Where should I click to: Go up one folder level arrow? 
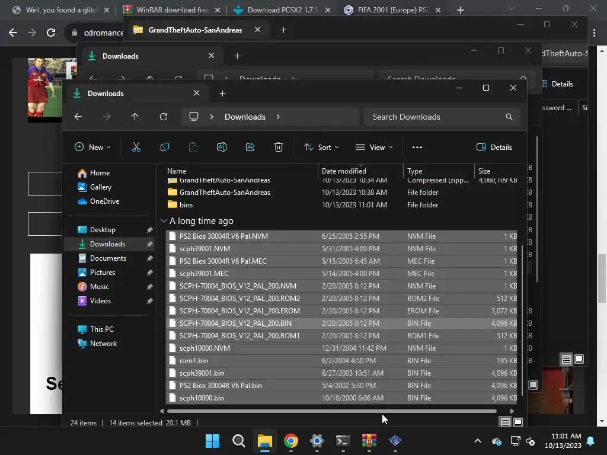click(135, 117)
